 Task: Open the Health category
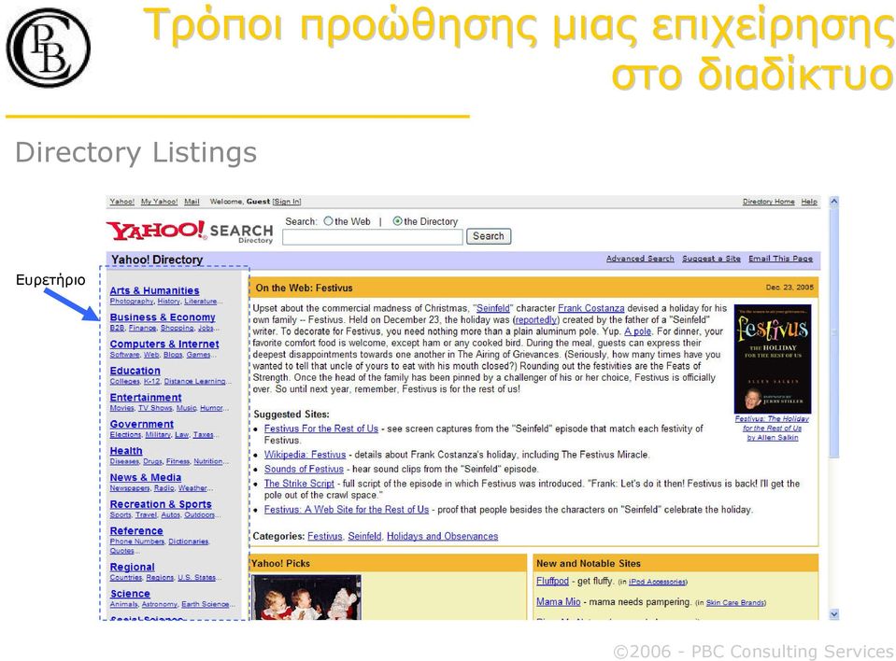(126, 450)
